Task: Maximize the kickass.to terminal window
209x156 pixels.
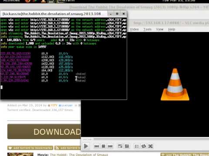Action: click(117, 14)
